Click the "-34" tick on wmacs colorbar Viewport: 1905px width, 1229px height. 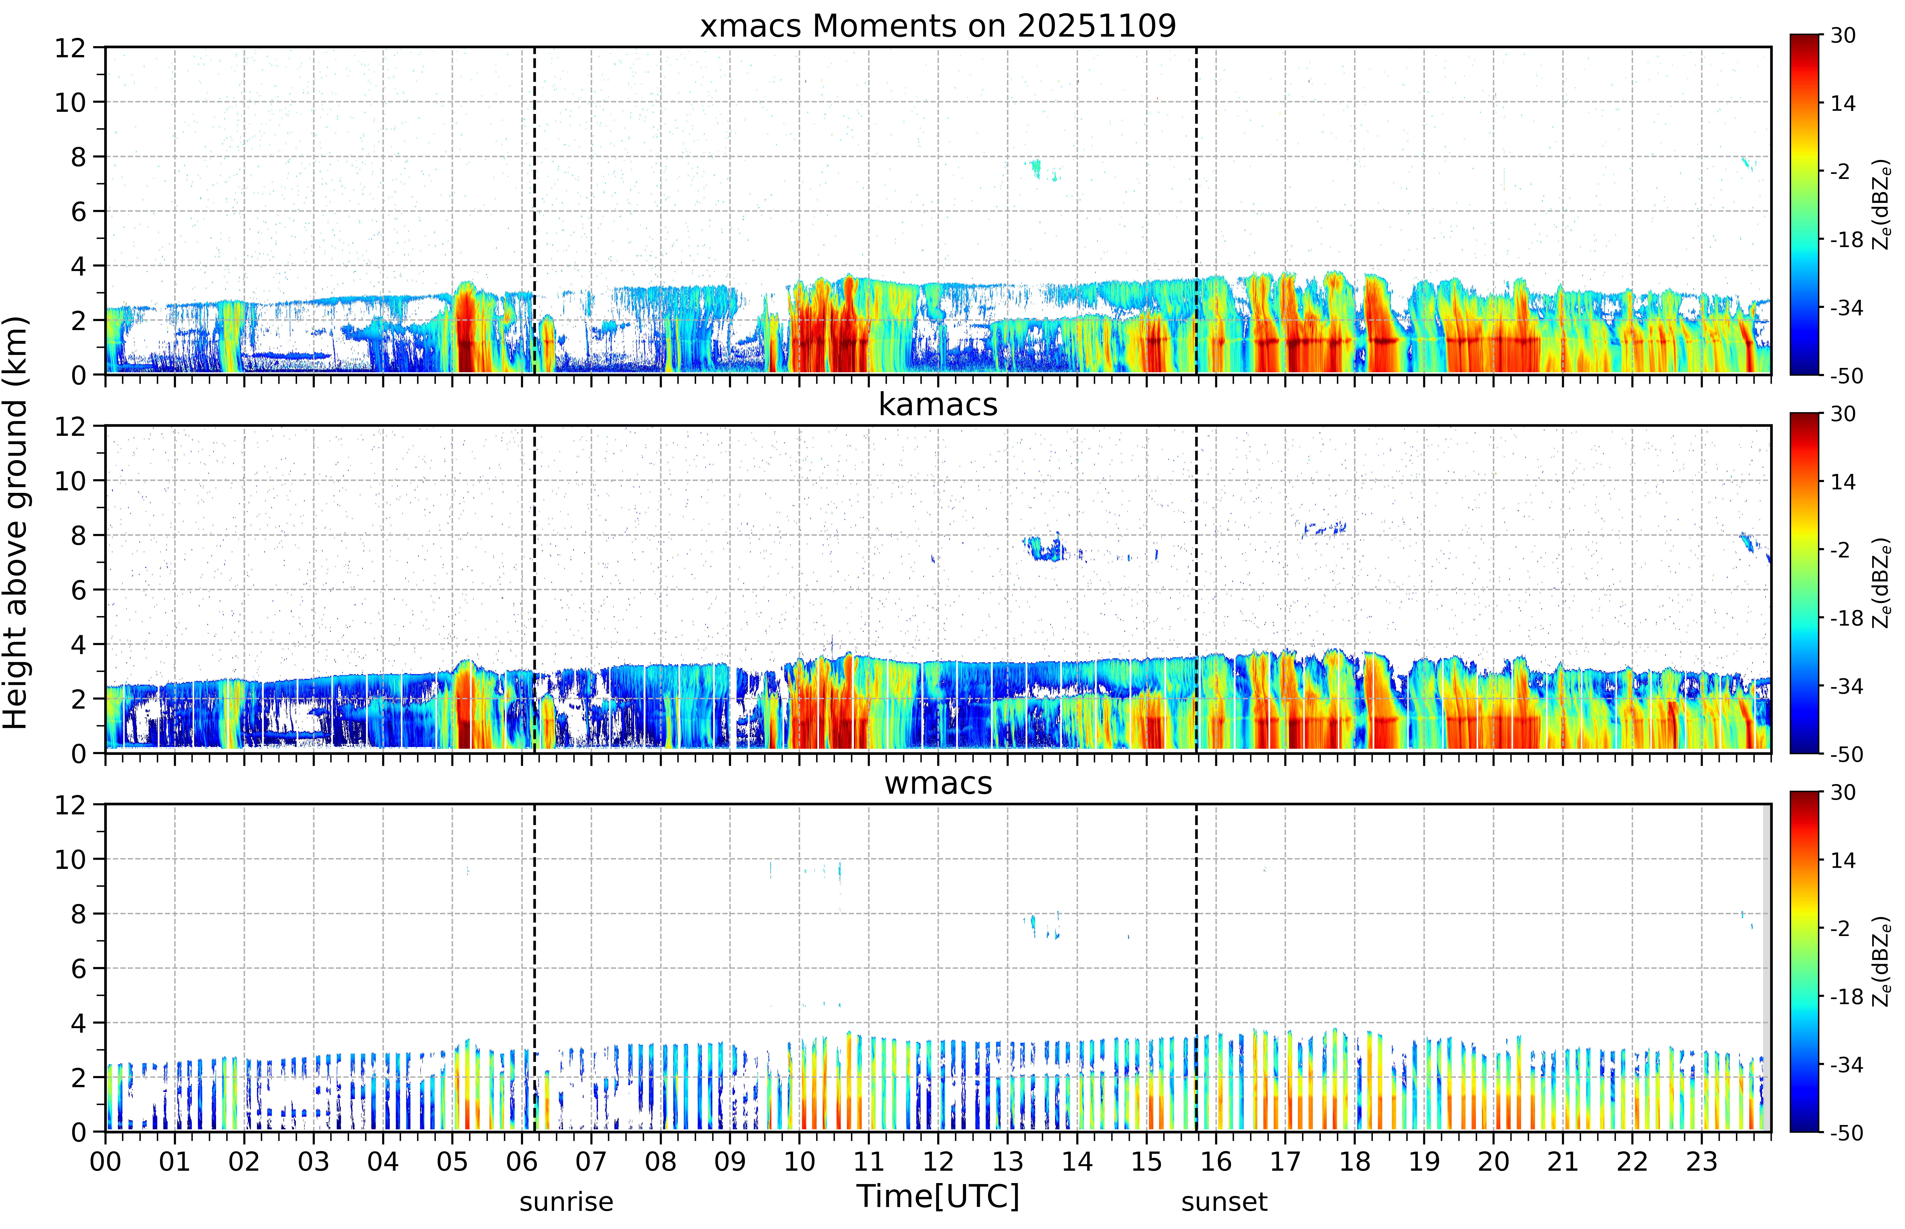1847,1065
